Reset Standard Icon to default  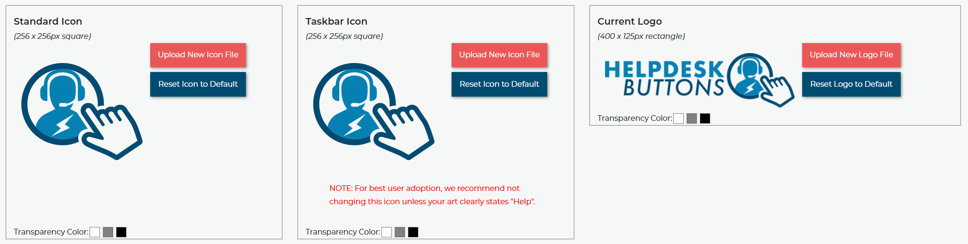click(x=198, y=84)
